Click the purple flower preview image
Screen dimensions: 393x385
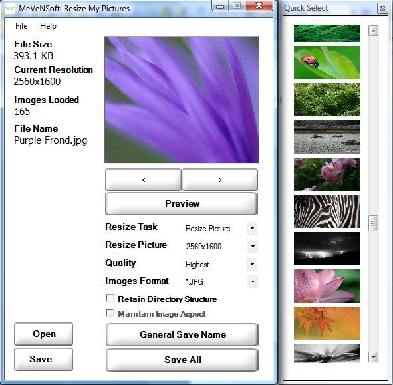click(182, 100)
